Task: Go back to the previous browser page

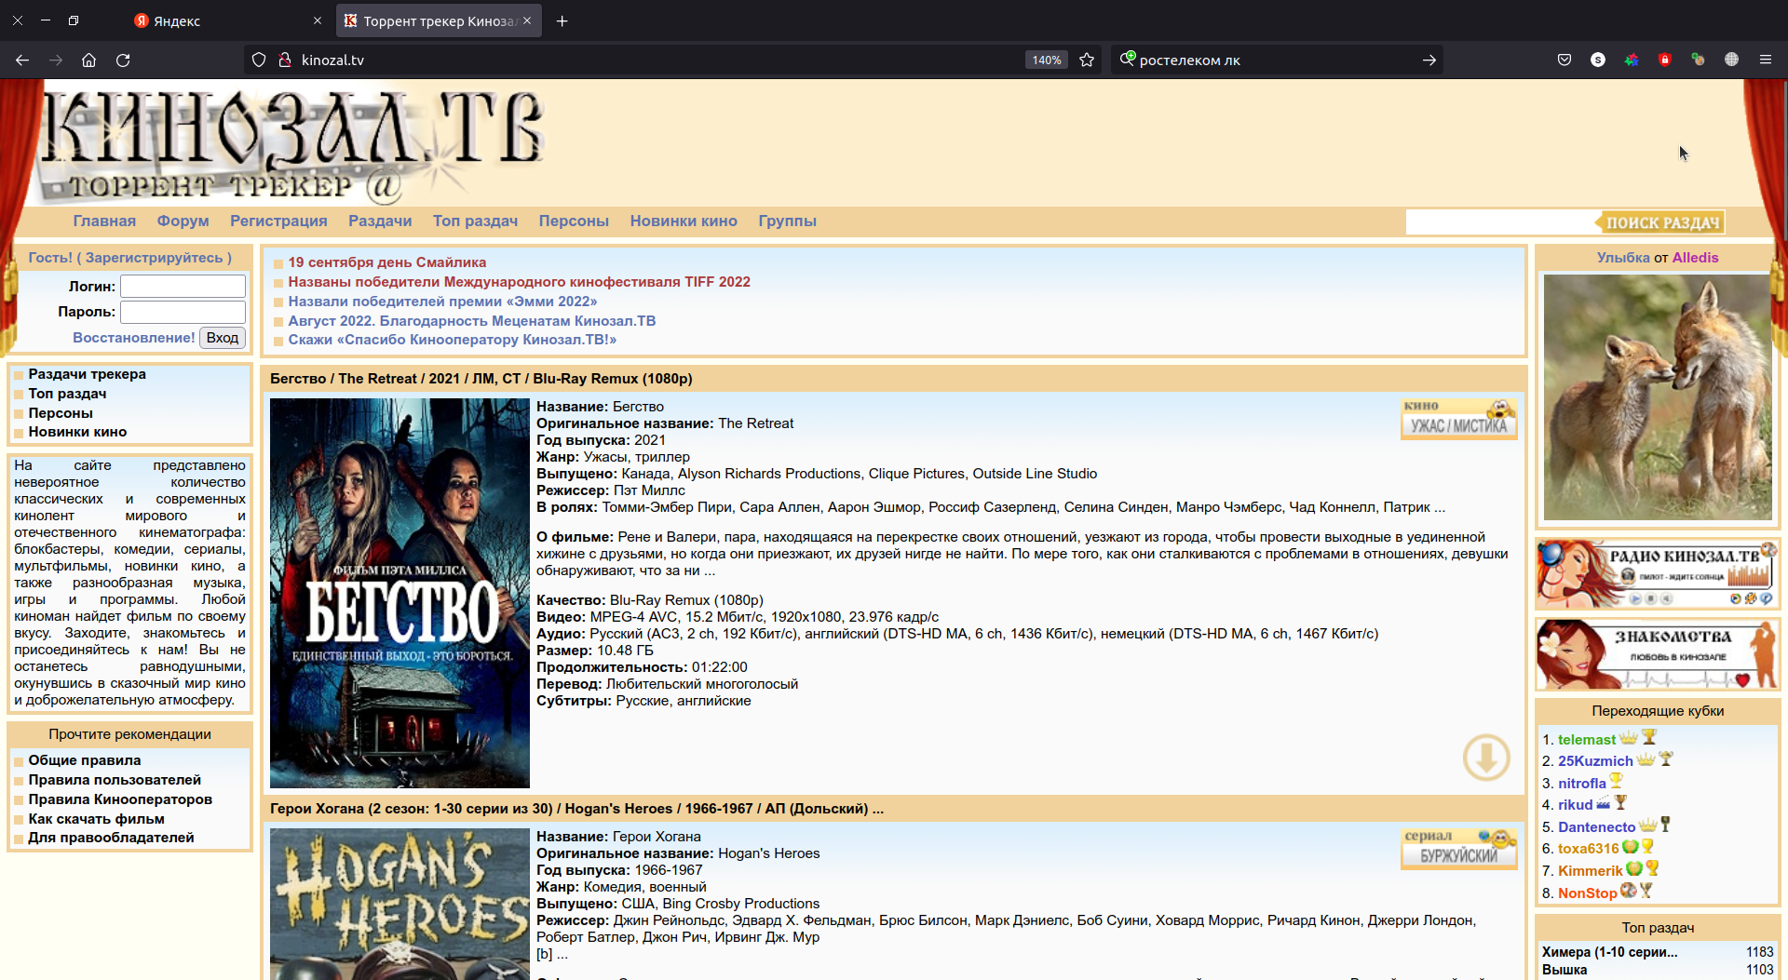Action: point(22,60)
